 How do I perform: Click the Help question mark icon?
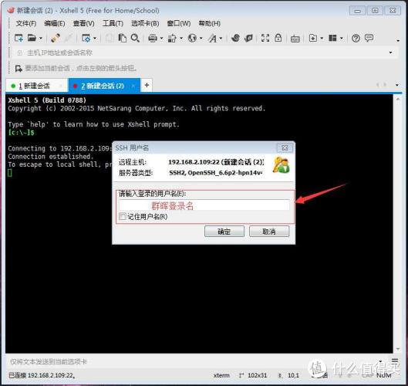tap(356, 39)
